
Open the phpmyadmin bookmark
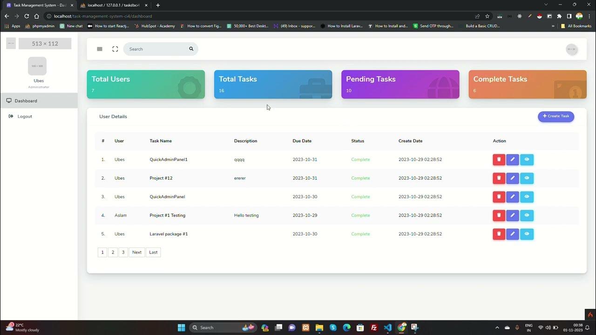[x=40, y=26]
